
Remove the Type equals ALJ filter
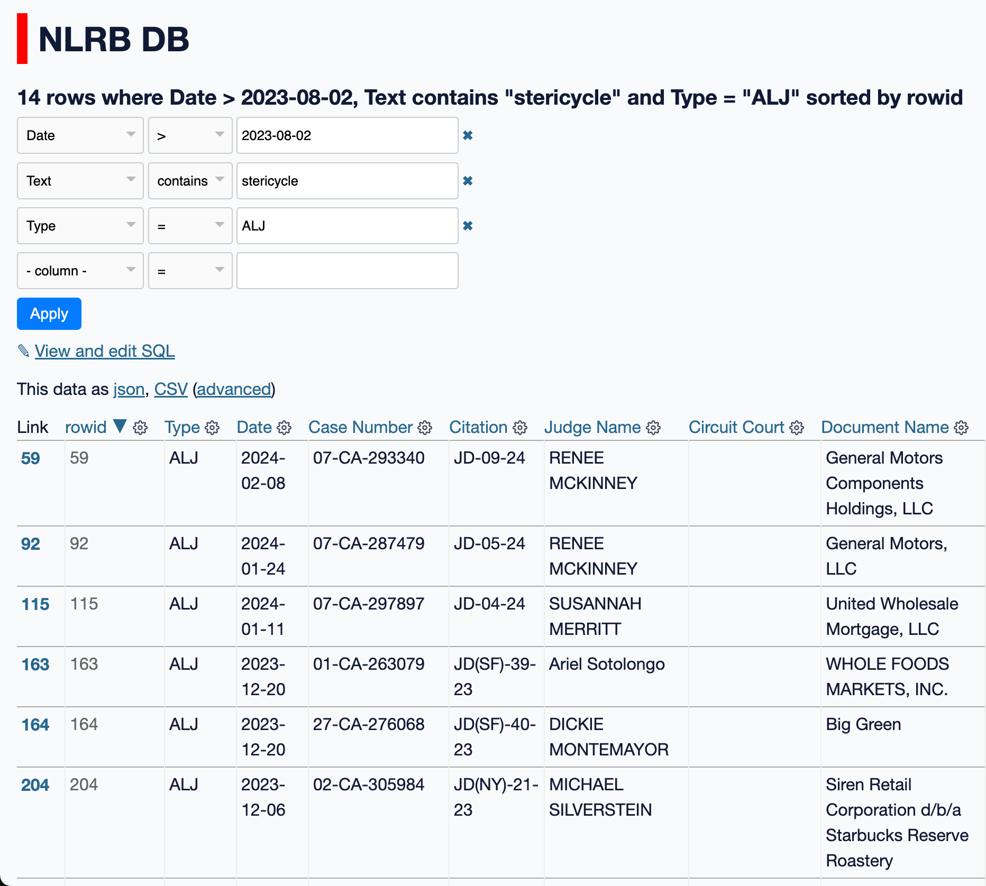coord(468,225)
